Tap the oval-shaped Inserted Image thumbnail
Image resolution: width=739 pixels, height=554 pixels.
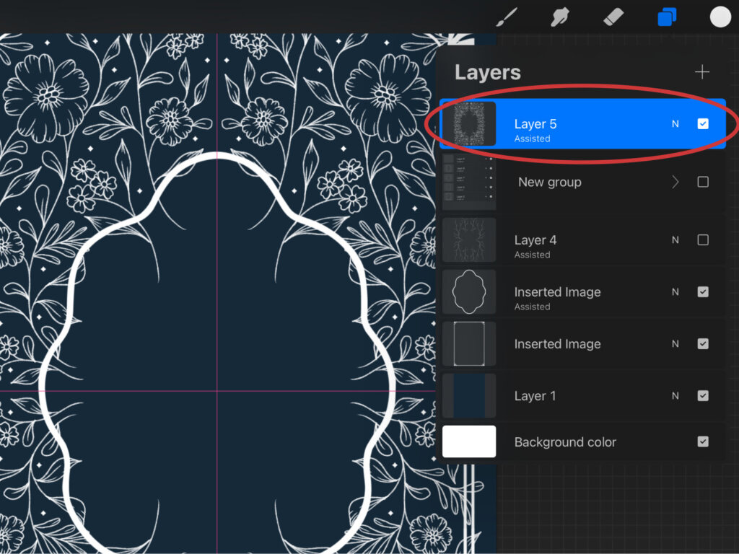click(469, 292)
